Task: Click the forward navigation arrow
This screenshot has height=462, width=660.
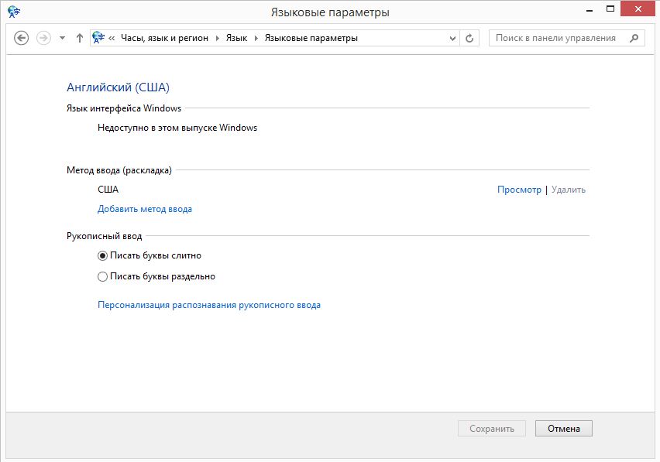Action: 43,38
